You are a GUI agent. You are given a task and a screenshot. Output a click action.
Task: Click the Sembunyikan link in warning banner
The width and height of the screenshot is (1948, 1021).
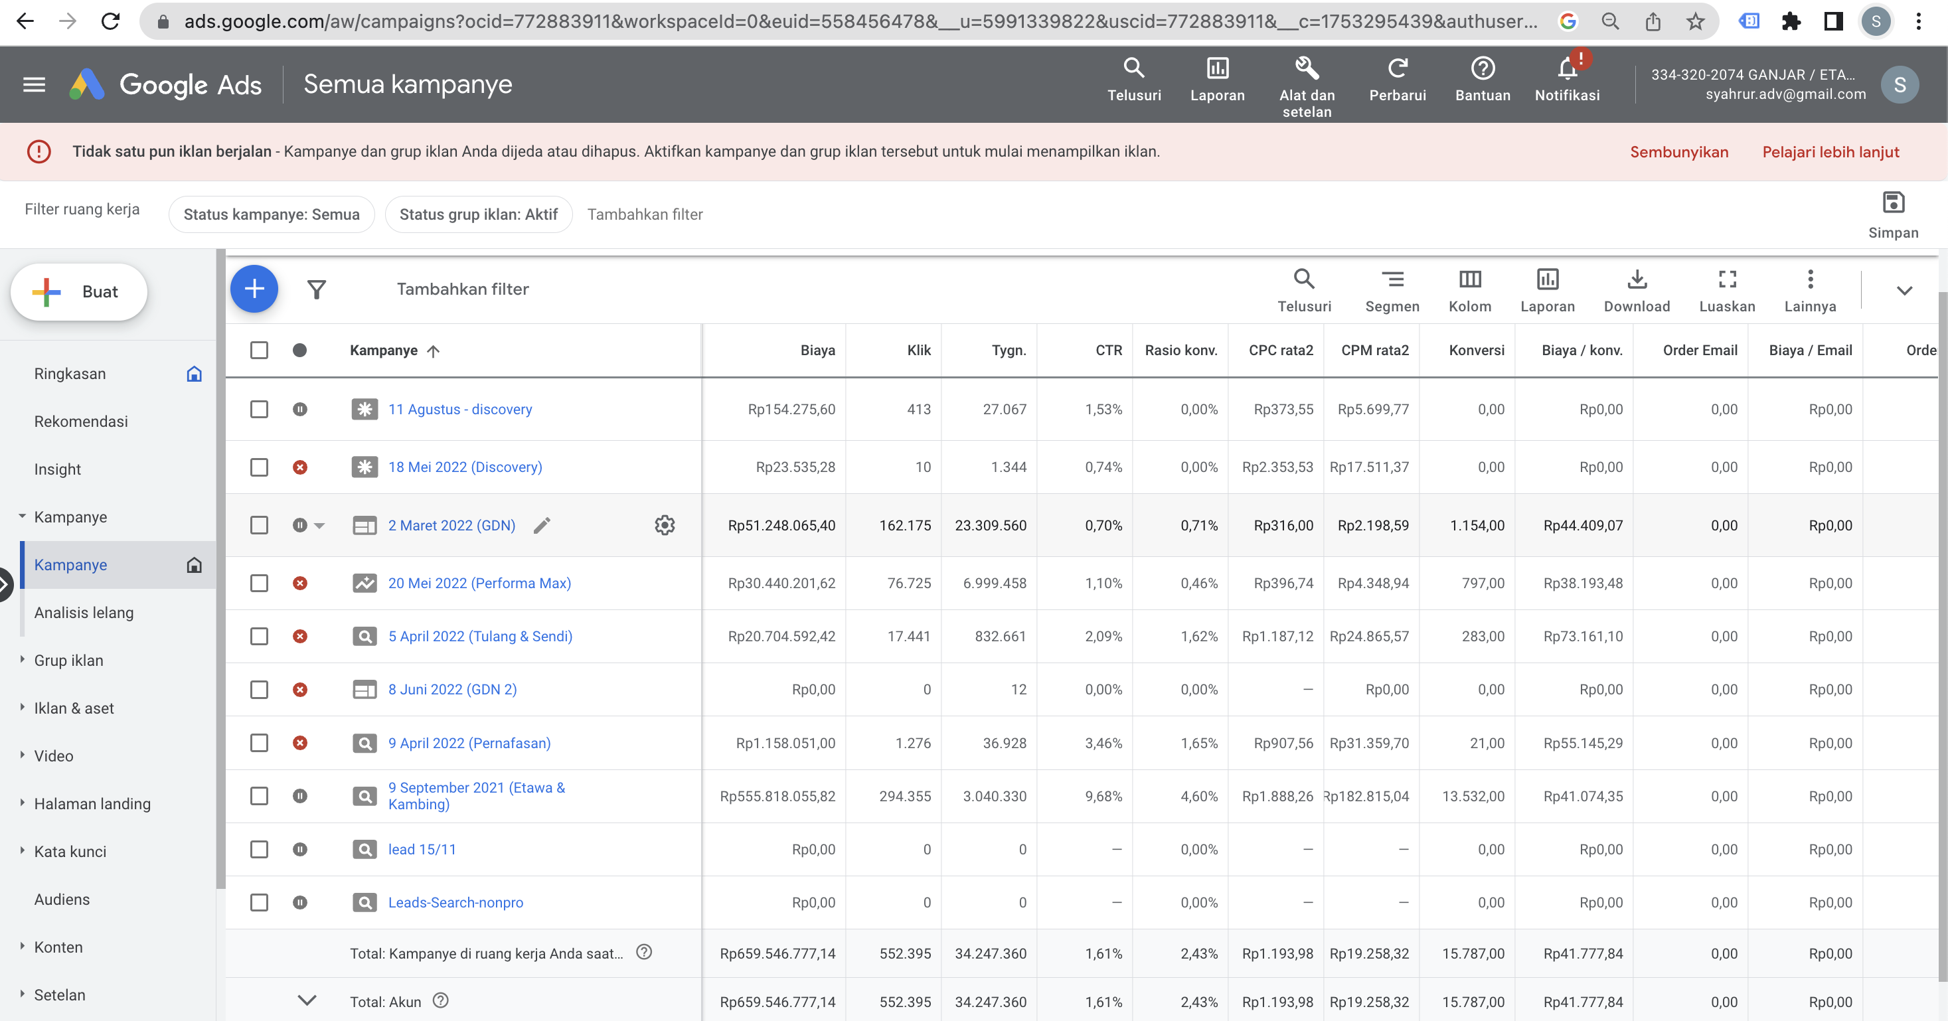click(1680, 151)
